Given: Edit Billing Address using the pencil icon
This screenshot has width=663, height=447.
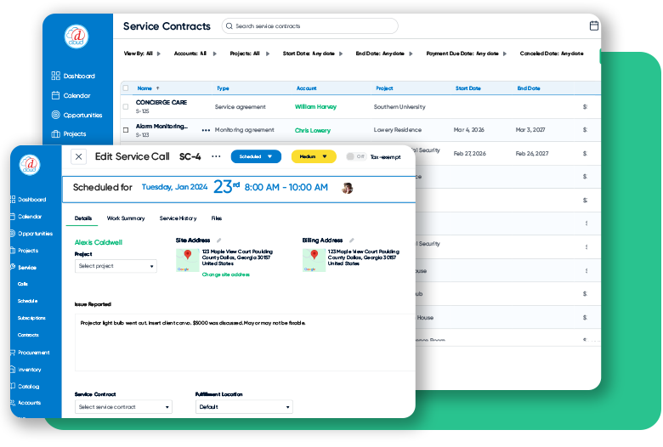Looking at the screenshot, I should pyautogui.click(x=352, y=240).
